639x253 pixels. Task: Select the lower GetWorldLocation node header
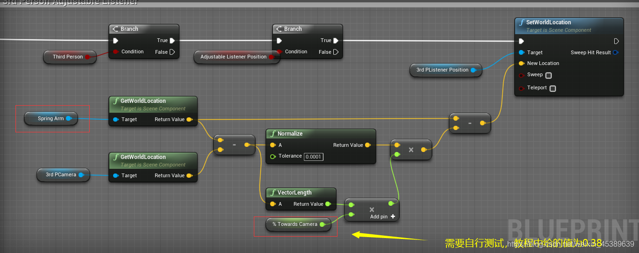[153, 160]
